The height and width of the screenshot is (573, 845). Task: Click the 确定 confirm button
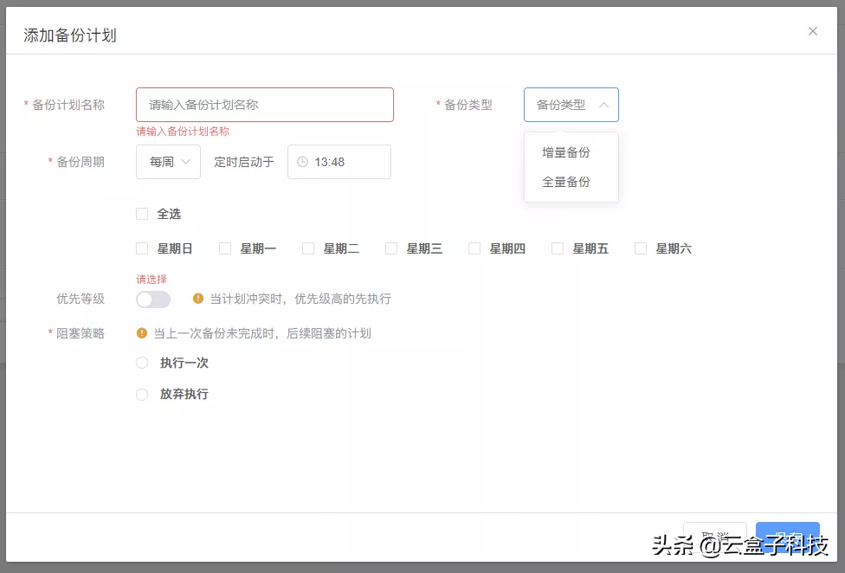[x=786, y=535]
